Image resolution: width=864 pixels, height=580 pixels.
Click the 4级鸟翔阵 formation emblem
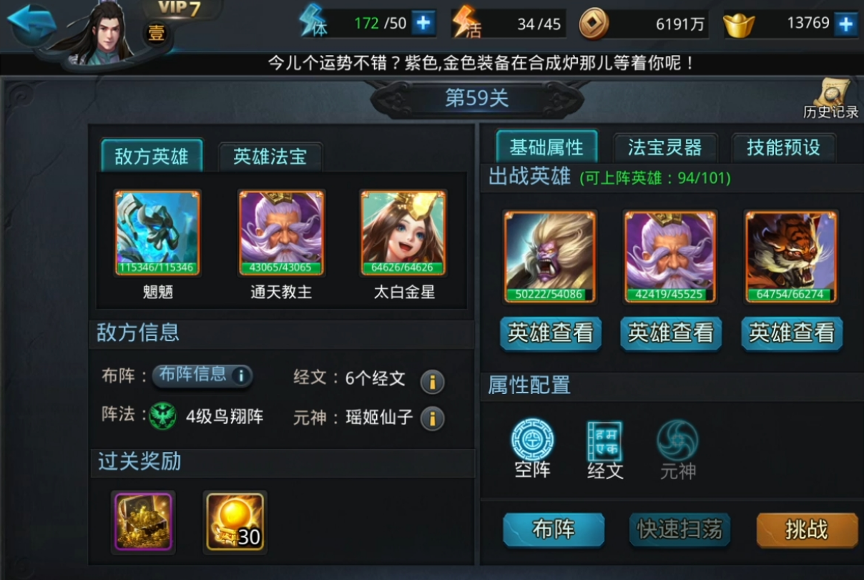point(163,416)
